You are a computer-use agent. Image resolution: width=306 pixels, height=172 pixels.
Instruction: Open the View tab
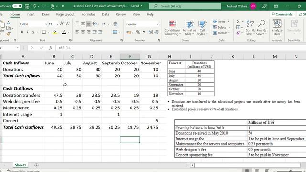pyautogui.click(x=136, y=14)
